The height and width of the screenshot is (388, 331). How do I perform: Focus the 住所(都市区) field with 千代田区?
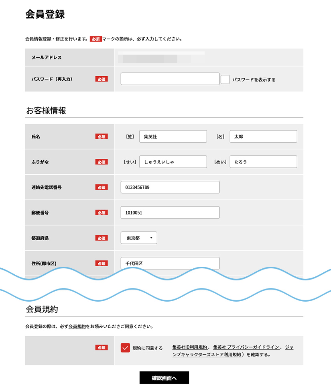[170, 263]
